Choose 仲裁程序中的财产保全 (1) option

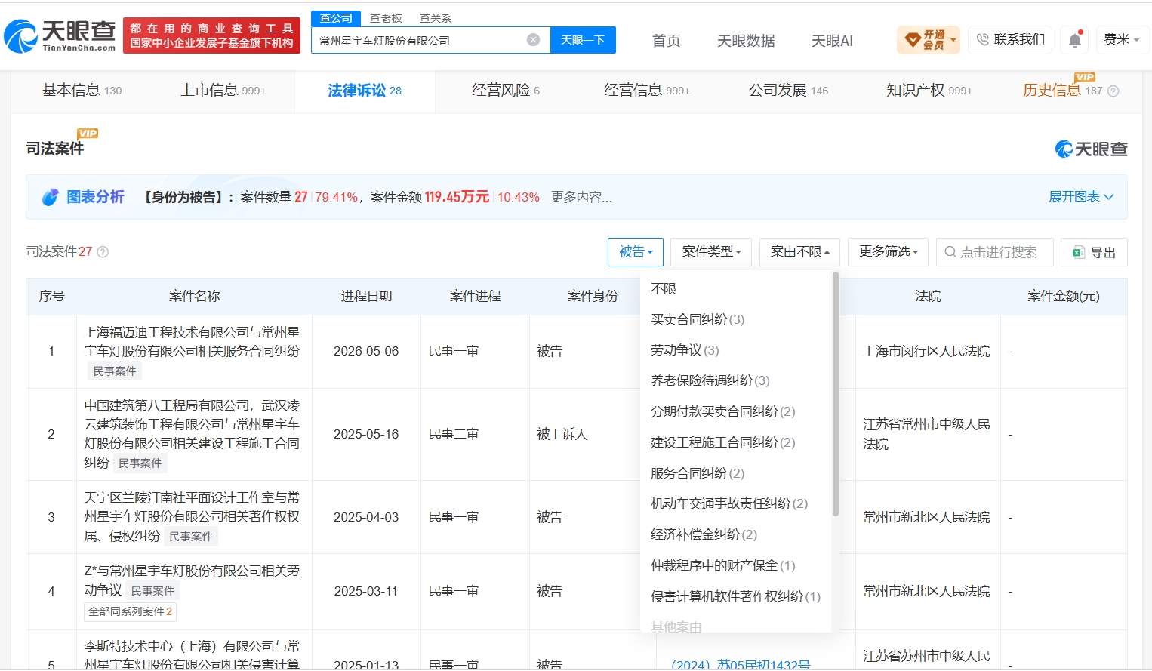coord(723,565)
